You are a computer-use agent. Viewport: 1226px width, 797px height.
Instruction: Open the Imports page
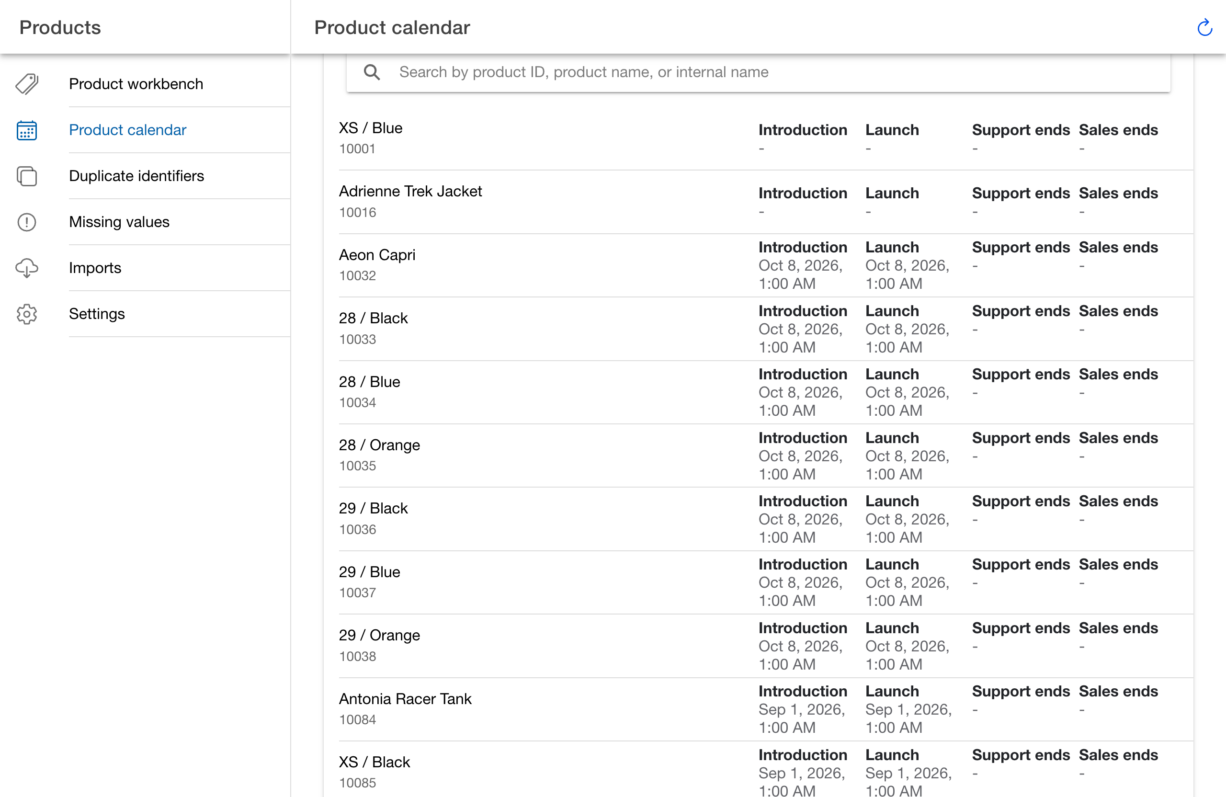click(95, 268)
